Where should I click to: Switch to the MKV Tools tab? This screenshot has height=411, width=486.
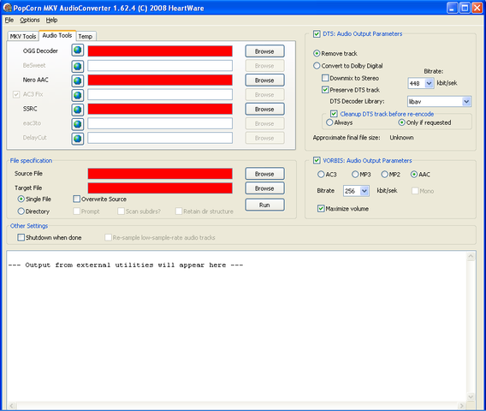[x=23, y=36]
